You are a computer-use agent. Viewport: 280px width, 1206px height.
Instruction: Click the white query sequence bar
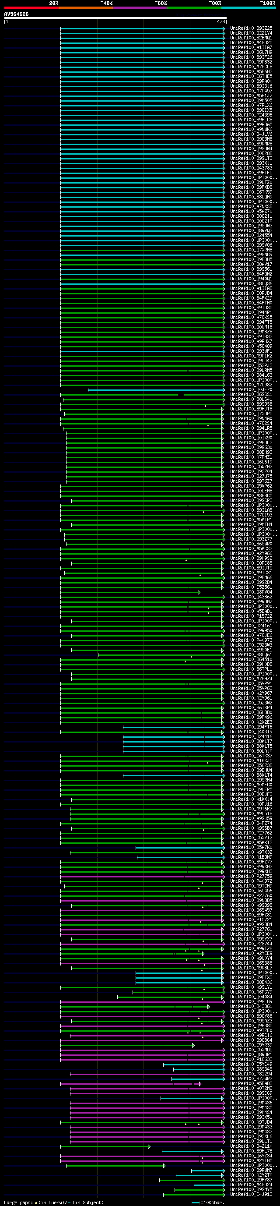point(115,18)
